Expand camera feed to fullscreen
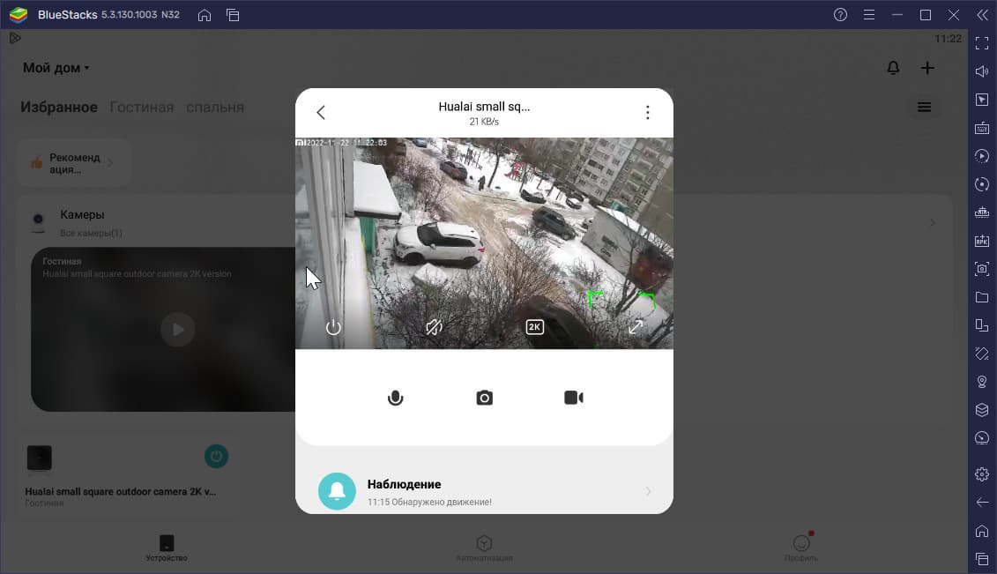The width and height of the screenshot is (997, 574). [636, 327]
